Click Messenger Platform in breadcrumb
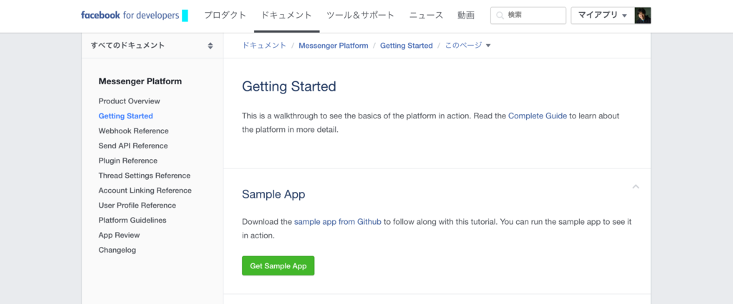733x304 pixels. 334,45
